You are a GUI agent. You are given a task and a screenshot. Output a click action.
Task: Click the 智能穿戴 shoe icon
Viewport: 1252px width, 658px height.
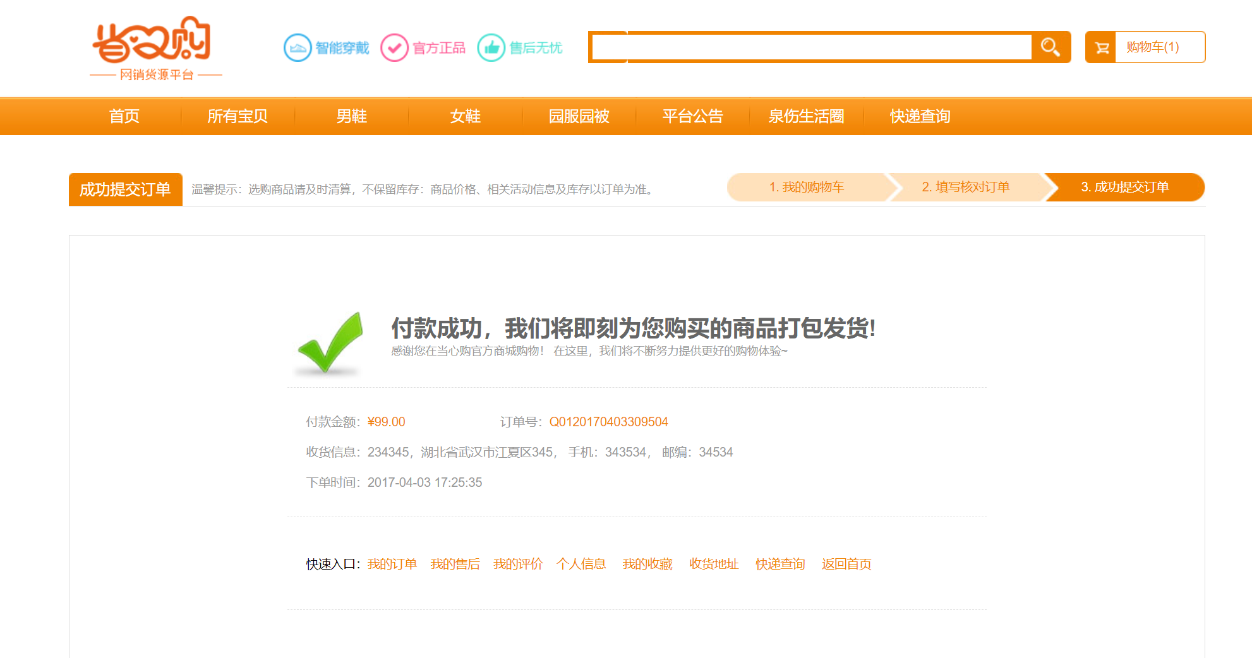[x=298, y=47]
